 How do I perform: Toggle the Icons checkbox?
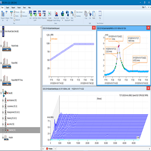[21, 12]
